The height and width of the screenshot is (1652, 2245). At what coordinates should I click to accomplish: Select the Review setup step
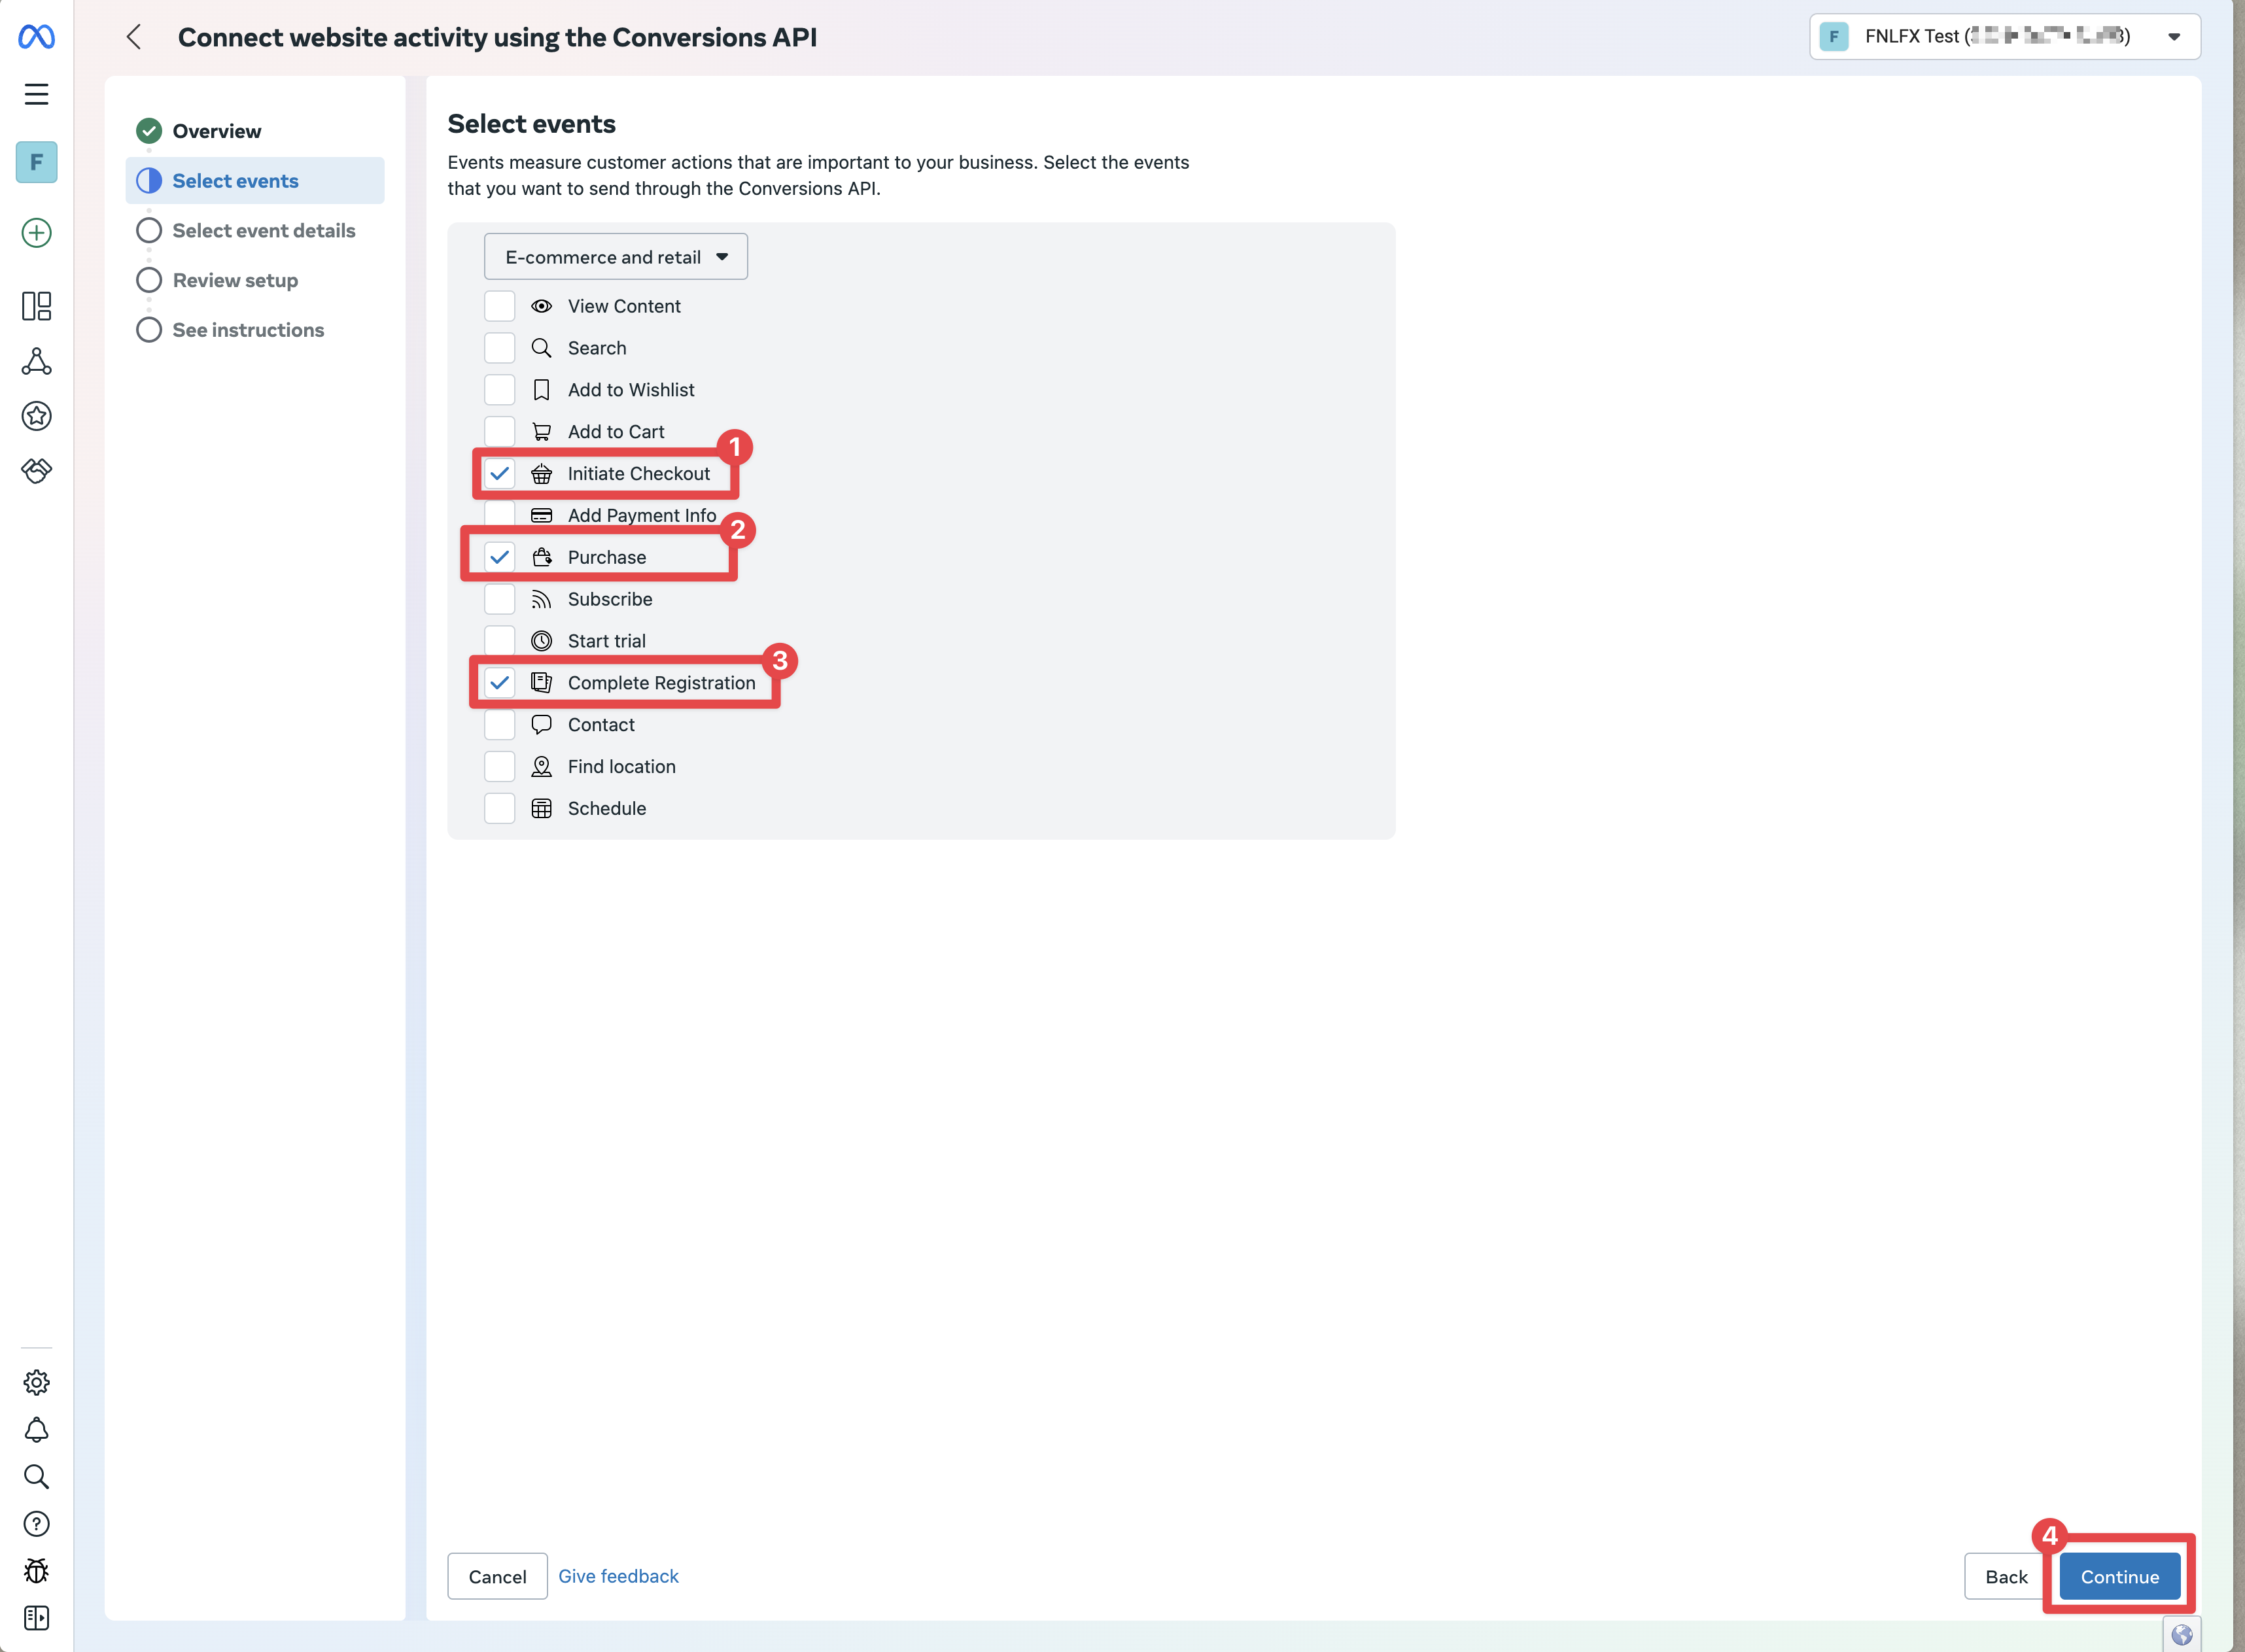coord(234,280)
